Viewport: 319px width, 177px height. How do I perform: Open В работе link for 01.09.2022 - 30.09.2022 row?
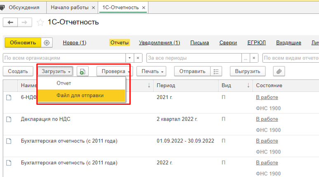[267, 141]
